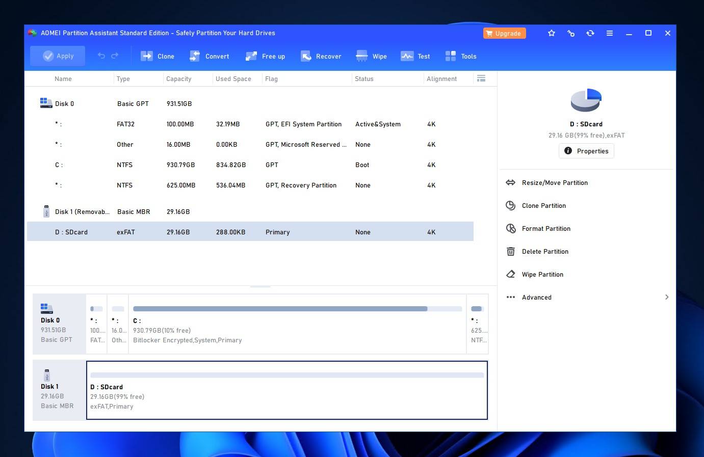Open the Recover tool
The height and width of the screenshot is (457, 704).
(x=321, y=56)
